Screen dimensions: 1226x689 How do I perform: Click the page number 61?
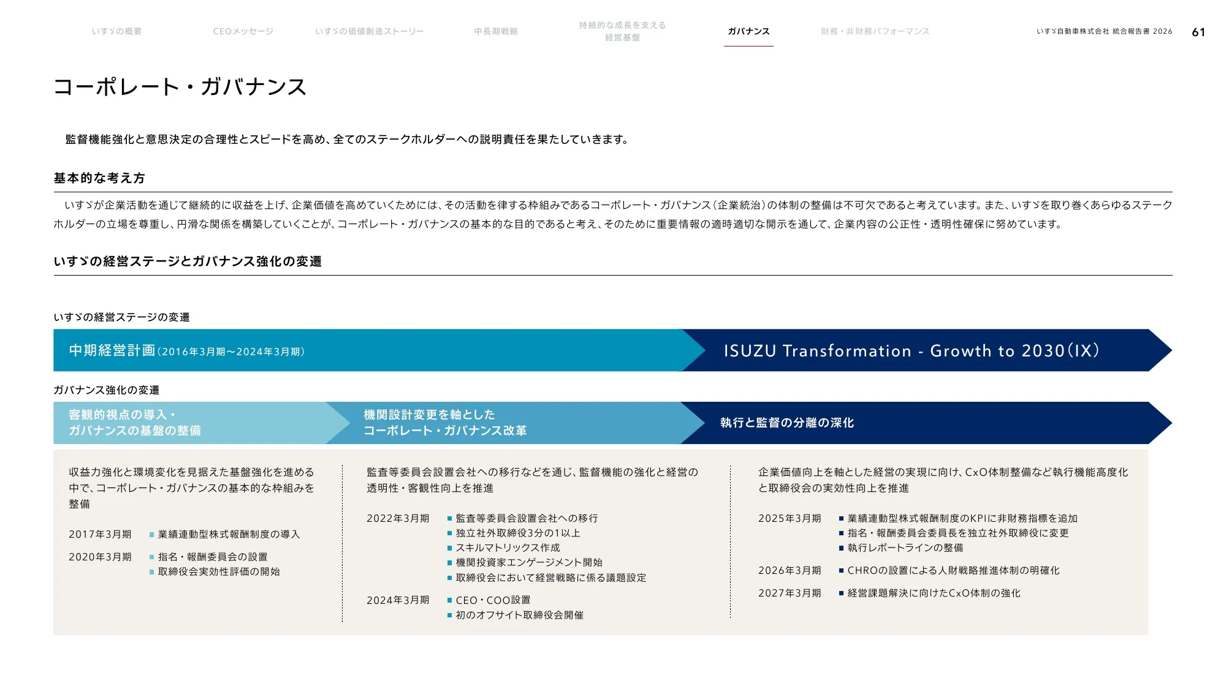[x=1198, y=32]
